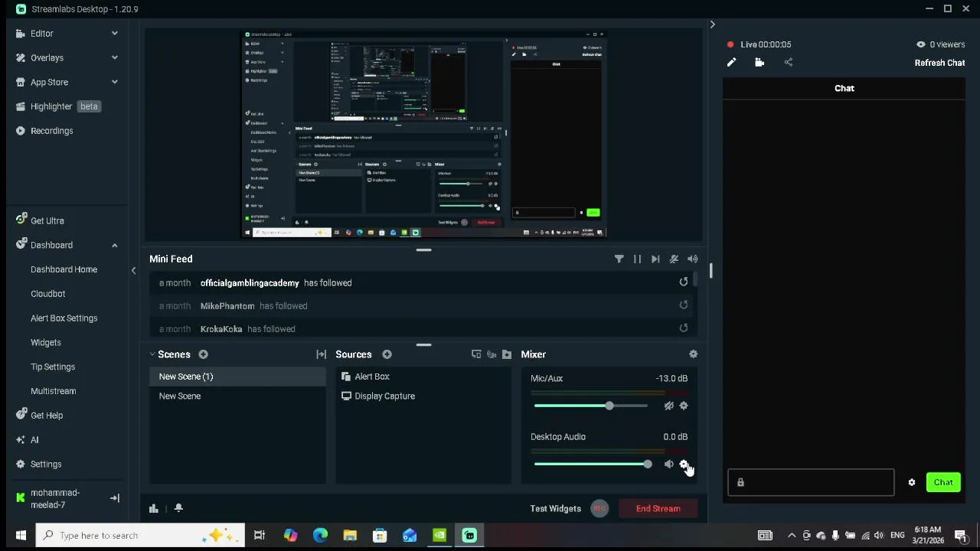Image resolution: width=980 pixels, height=551 pixels.
Task: Open the stats bar chart icon
Action: pos(154,508)
